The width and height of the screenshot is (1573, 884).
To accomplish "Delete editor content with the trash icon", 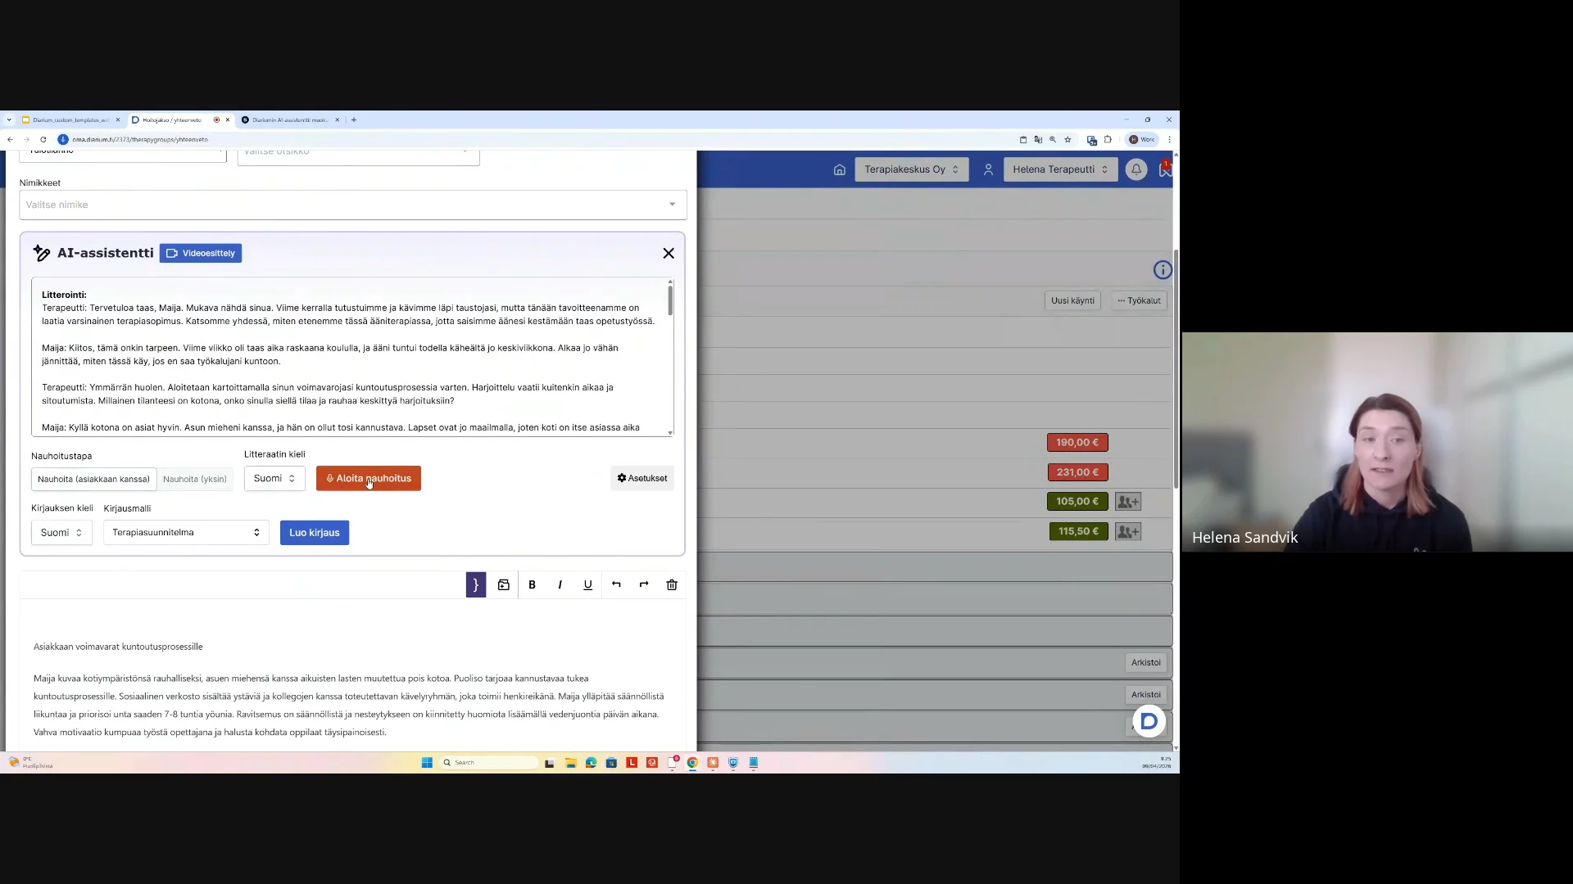I will coord(672,584).
